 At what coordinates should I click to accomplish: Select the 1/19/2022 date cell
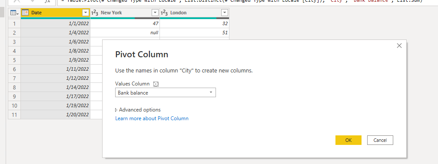55,105
